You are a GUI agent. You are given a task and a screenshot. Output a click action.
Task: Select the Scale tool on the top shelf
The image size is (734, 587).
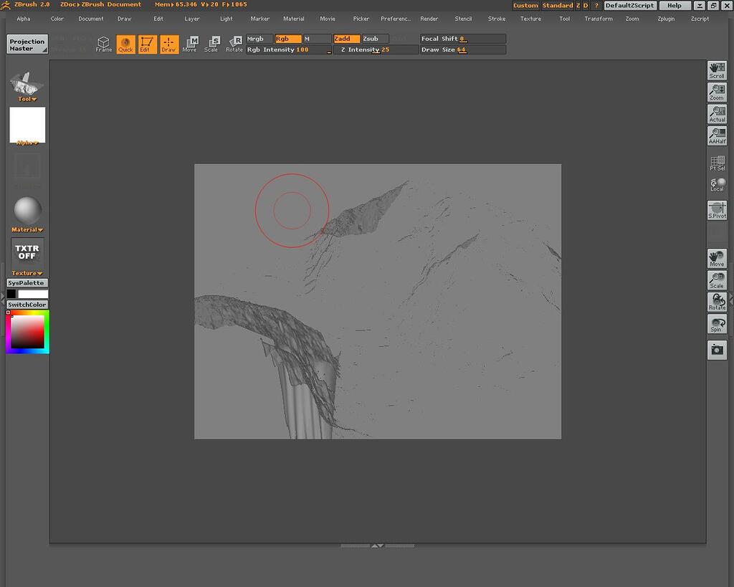pyautogui.click(x=212, y=44)
